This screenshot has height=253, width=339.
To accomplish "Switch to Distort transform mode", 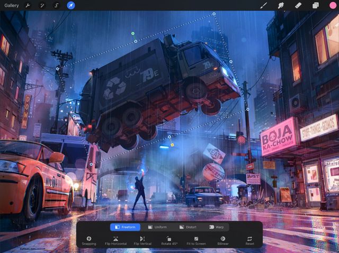I will [188, 227].
